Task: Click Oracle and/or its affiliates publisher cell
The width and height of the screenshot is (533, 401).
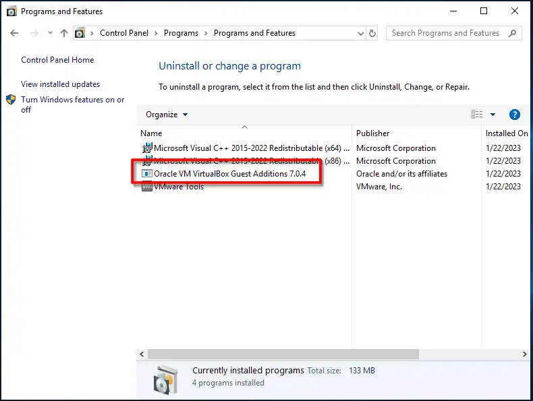Action: tap(402, 173)
